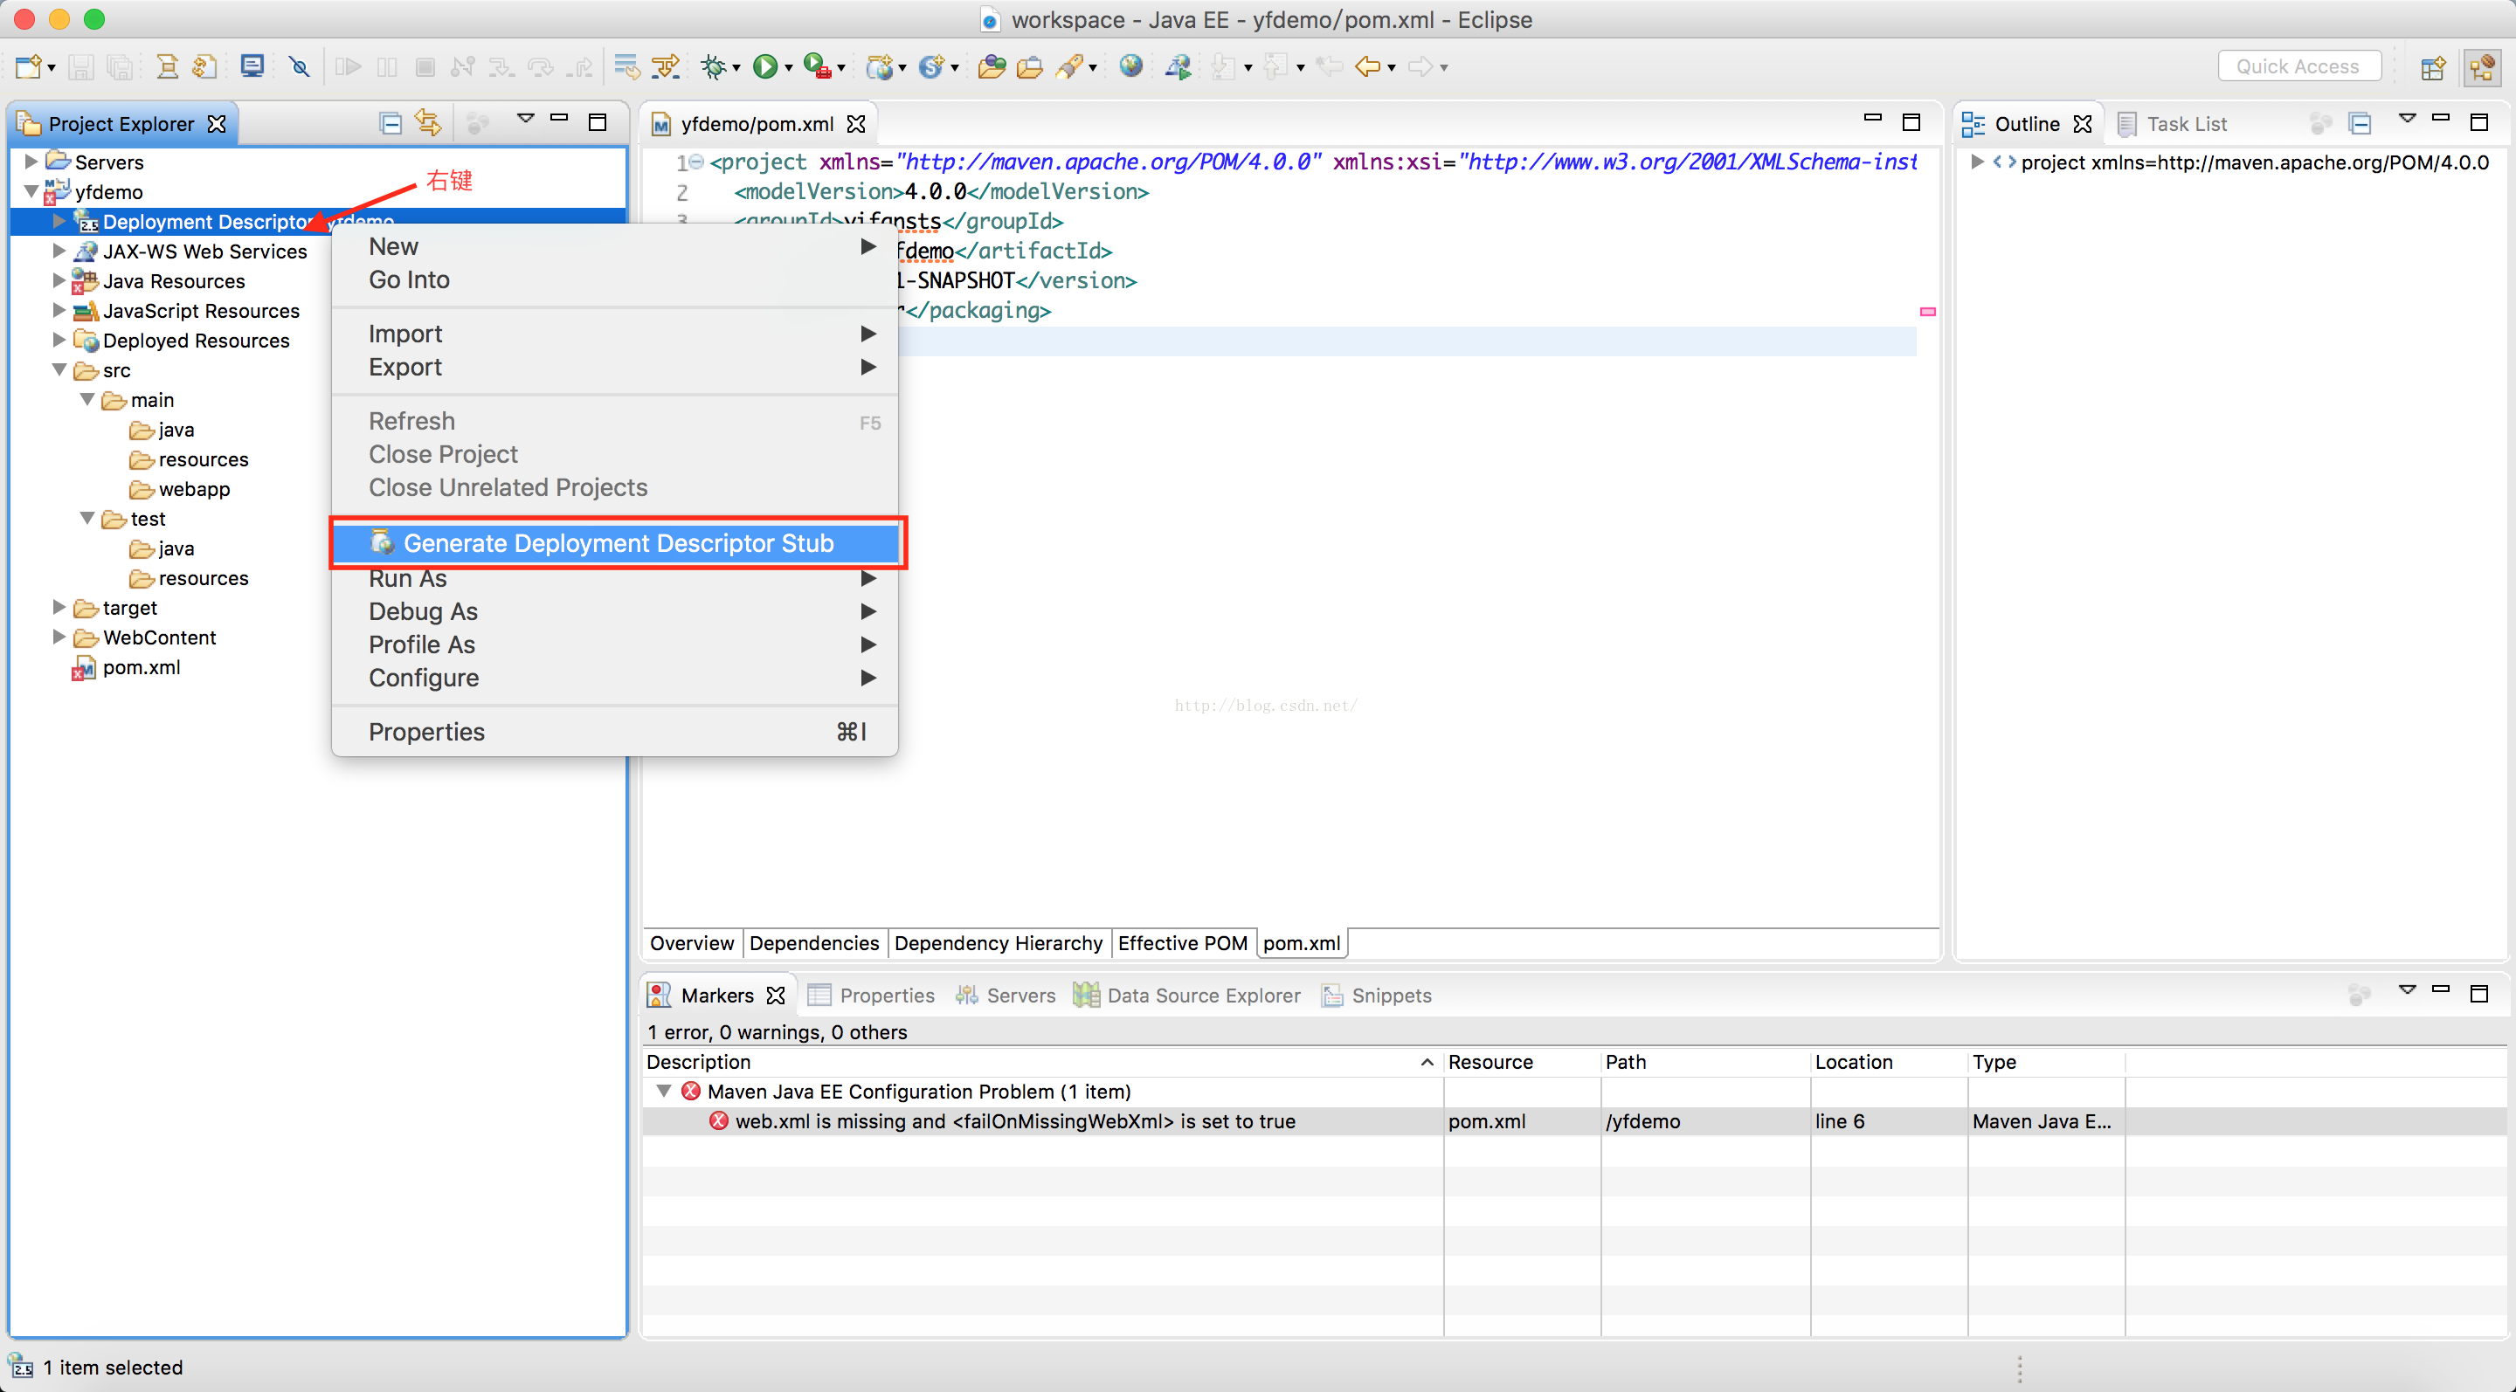
Task: Toggle Link with Editor in Project Explorer
Action: point(428,123)
